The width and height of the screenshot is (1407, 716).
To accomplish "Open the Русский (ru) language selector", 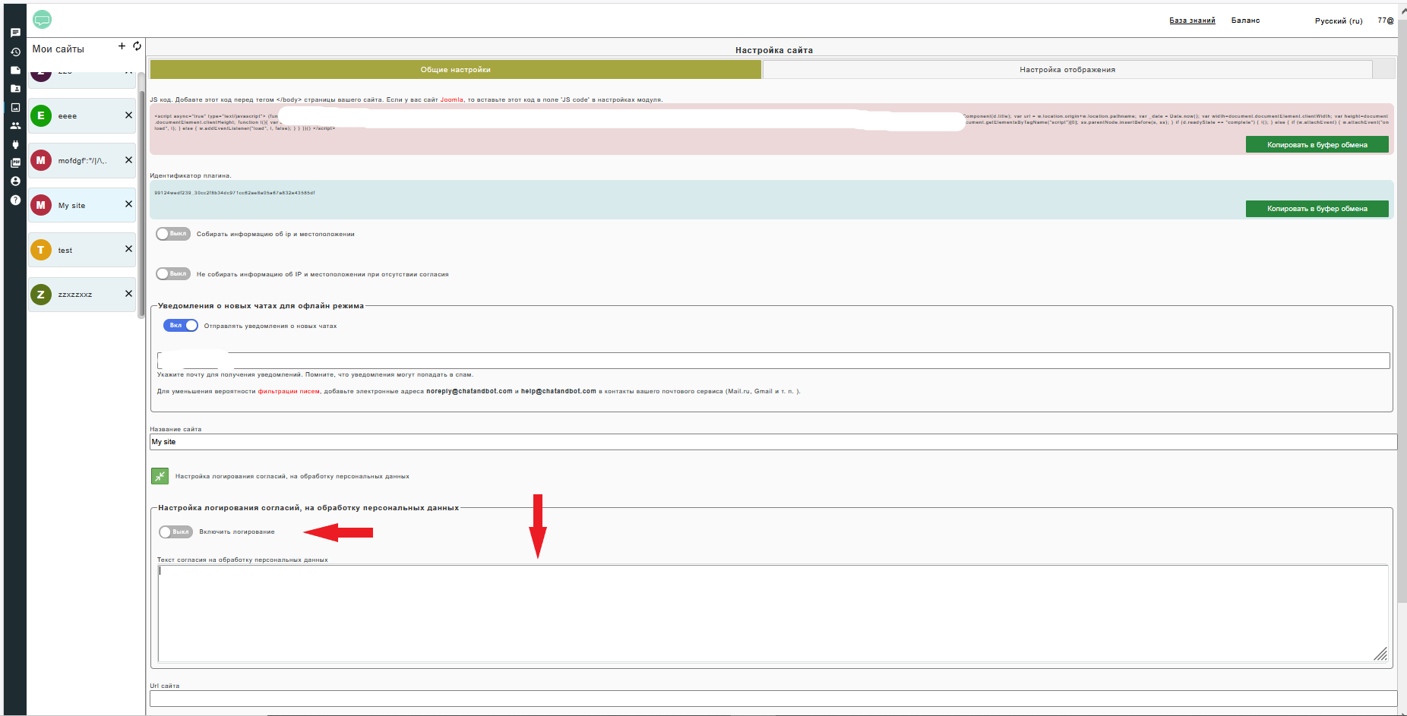I will (x=1338, y=21).
